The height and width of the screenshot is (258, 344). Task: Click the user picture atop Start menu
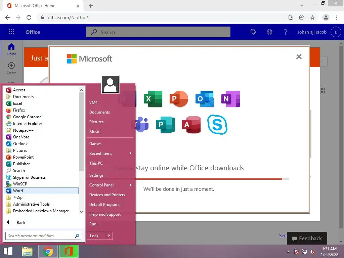point(110,84)
